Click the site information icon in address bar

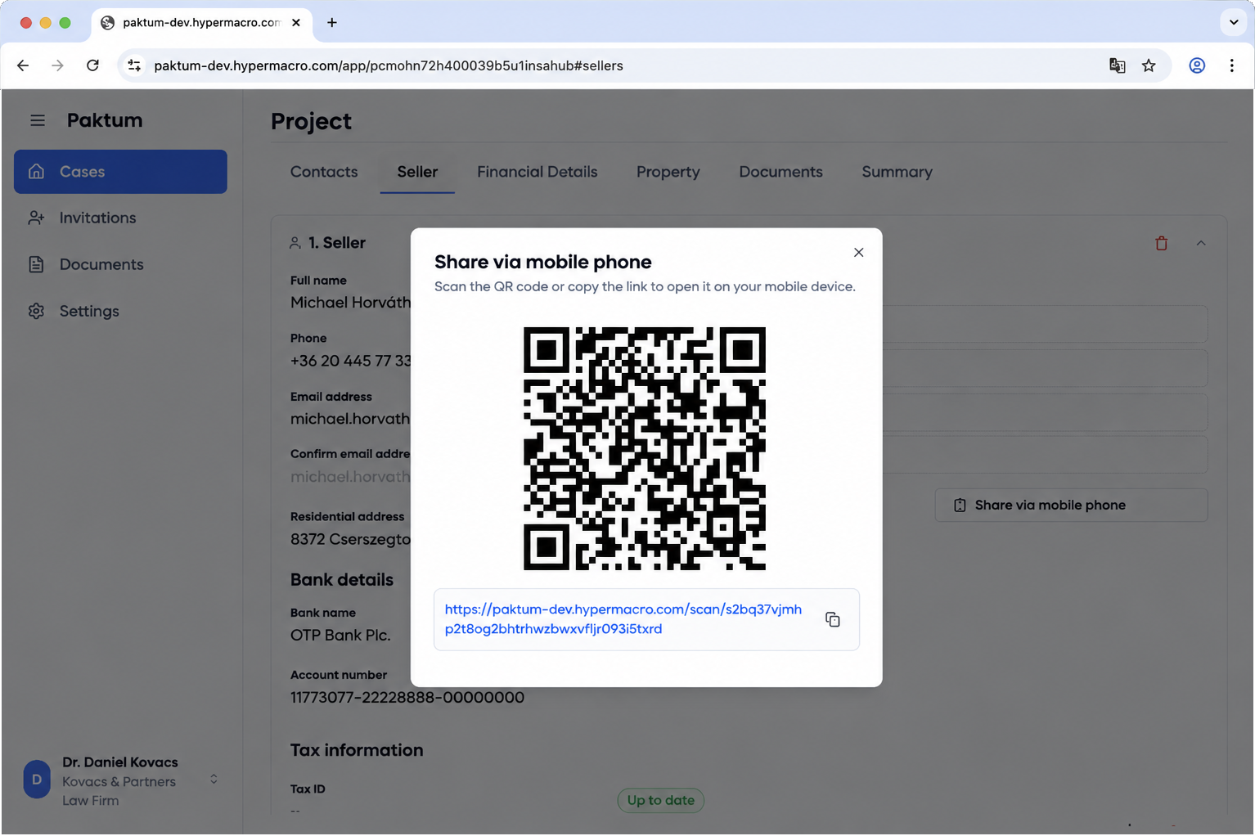click(134, 65)
